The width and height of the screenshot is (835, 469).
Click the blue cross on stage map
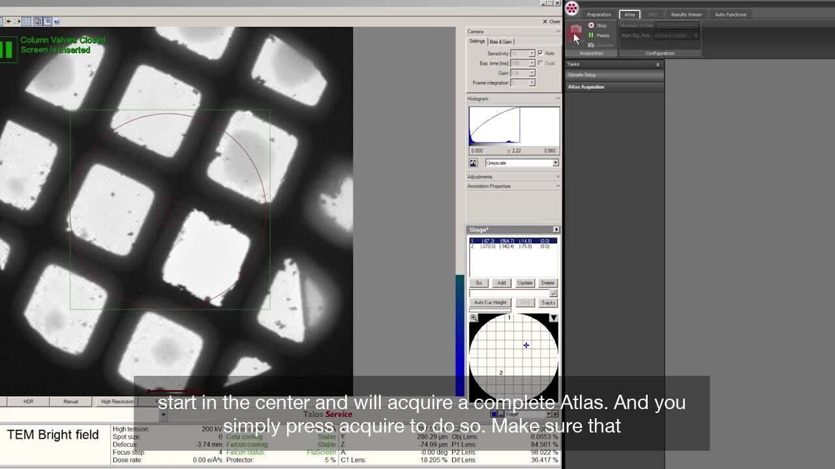click(526, 345)
